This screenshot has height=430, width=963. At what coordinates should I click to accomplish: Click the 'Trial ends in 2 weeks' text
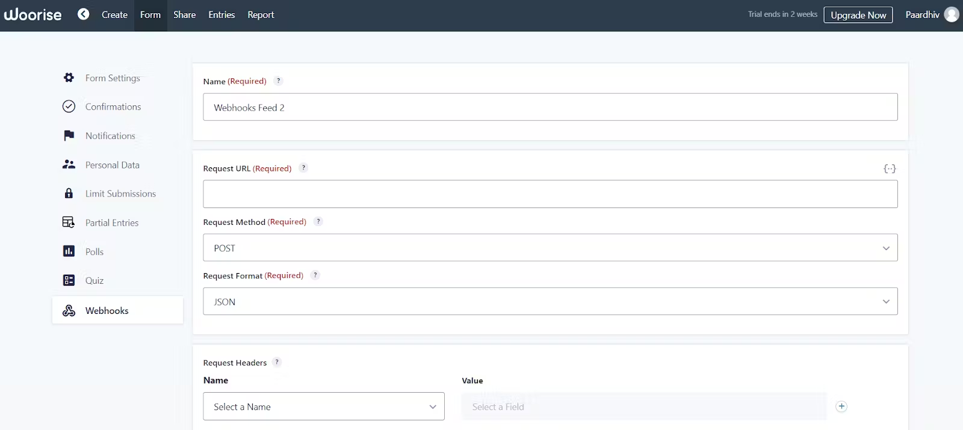[x=782, y=14]
